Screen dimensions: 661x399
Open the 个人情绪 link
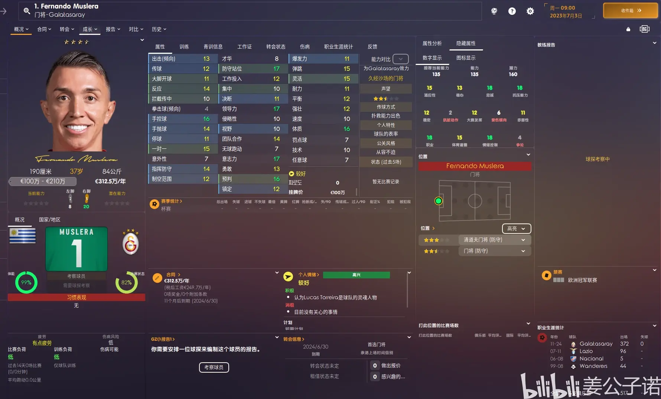(309, 275)
